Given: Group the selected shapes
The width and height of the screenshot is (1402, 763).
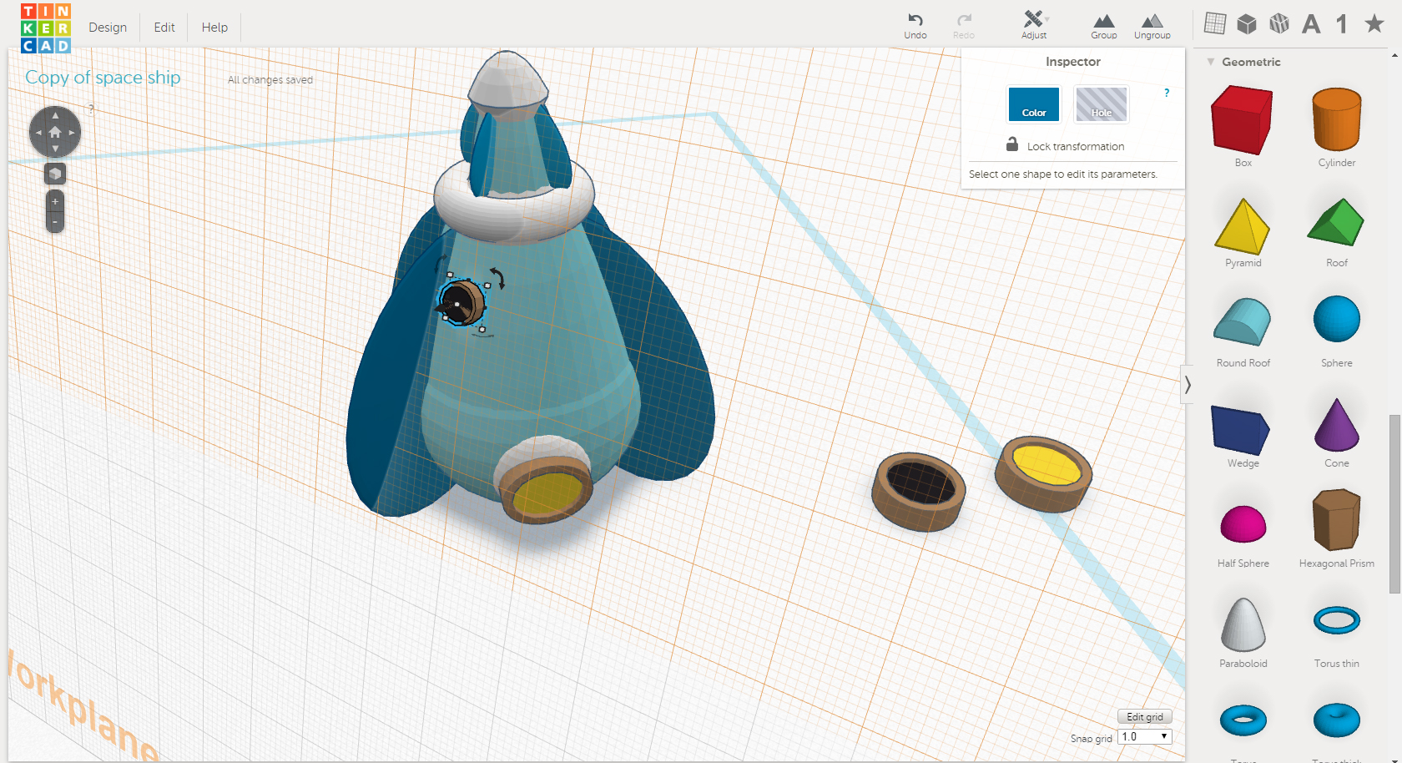Looking at the screenshot, I should pos(1103,25).
